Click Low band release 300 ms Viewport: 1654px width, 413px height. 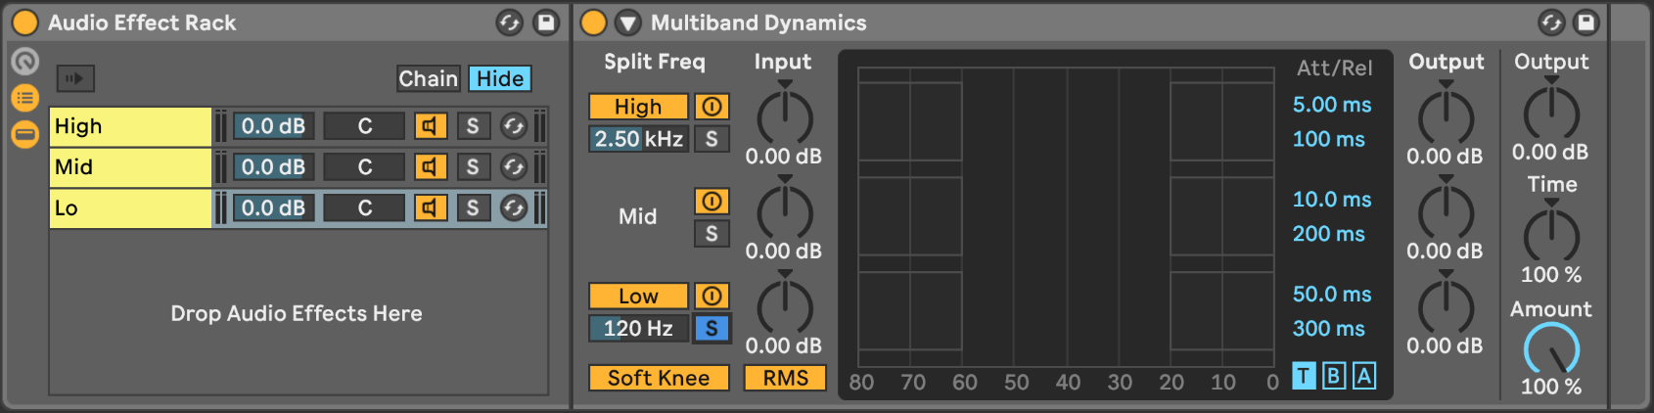[x=1329, y=329]
